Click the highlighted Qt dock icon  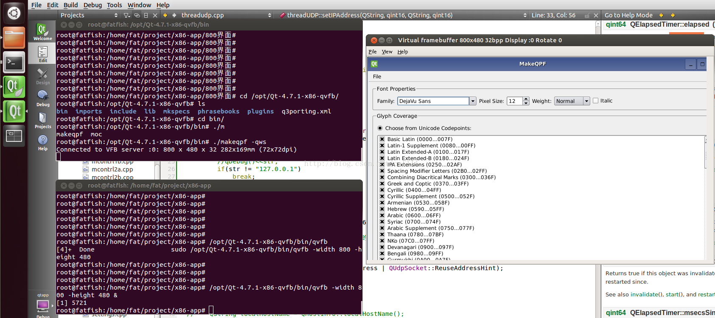pos(14,112)
